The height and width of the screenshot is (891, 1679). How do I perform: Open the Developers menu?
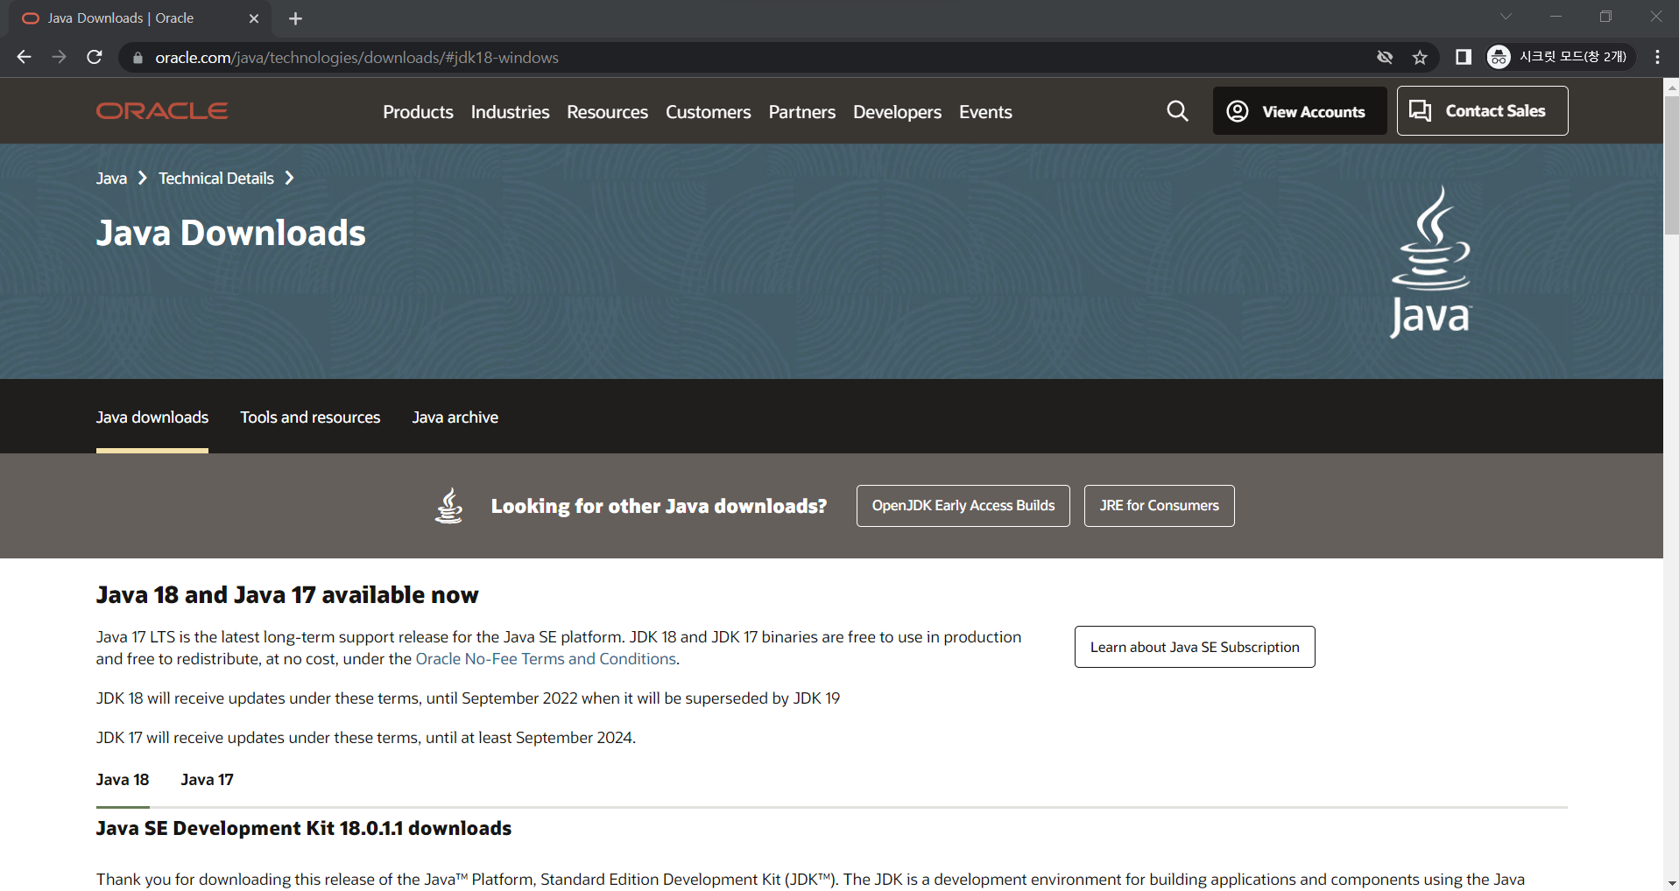pos(897,112)
